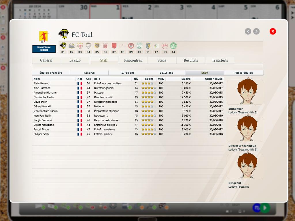The image size is (295, 221).
Task: Sort staff by Niv column header
Action: point(136,79)
